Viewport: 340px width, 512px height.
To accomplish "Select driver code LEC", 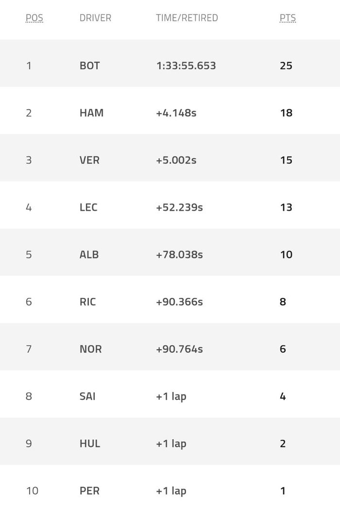I will click(88, 207).
